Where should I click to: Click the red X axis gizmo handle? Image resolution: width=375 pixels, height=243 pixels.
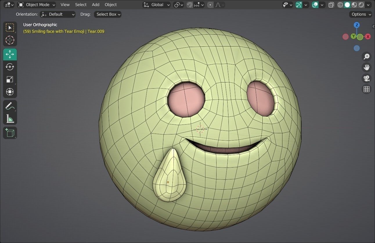[368, 37]
